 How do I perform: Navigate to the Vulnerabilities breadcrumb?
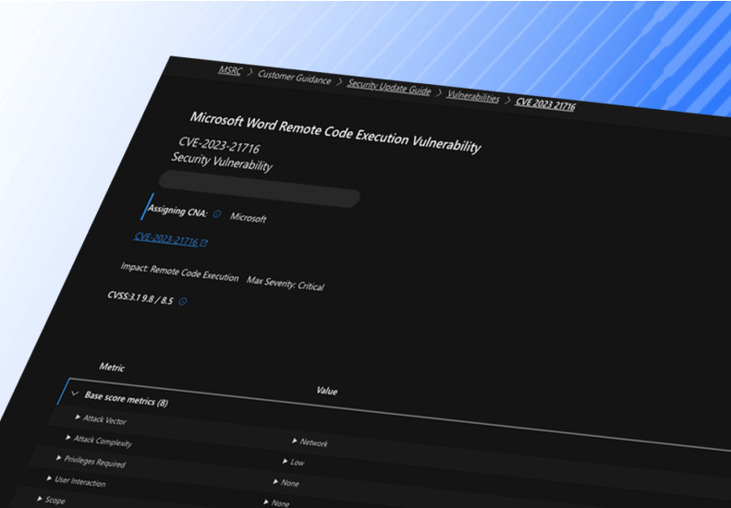pyautogui.click(x=472, y=95)
